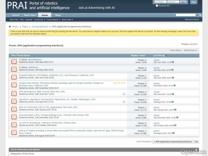The height and width of the screenshot is (156, 208).
Task: Click the home icon in breadcrumb
Action: coord(10,27)
